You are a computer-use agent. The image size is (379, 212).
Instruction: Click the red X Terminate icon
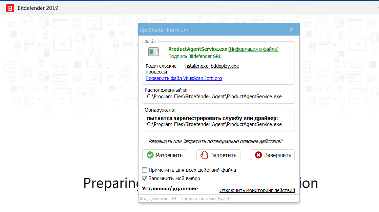258,155
